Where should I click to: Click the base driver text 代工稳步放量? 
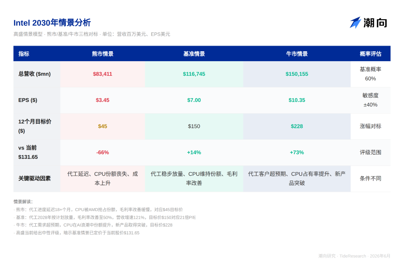tap(194, 178)
